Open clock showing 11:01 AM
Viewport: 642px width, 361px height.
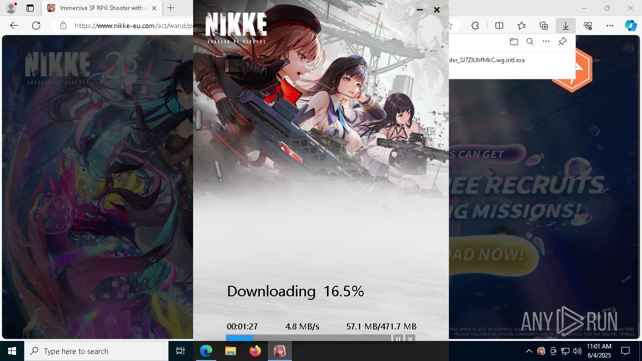click(x=599, y=351)
